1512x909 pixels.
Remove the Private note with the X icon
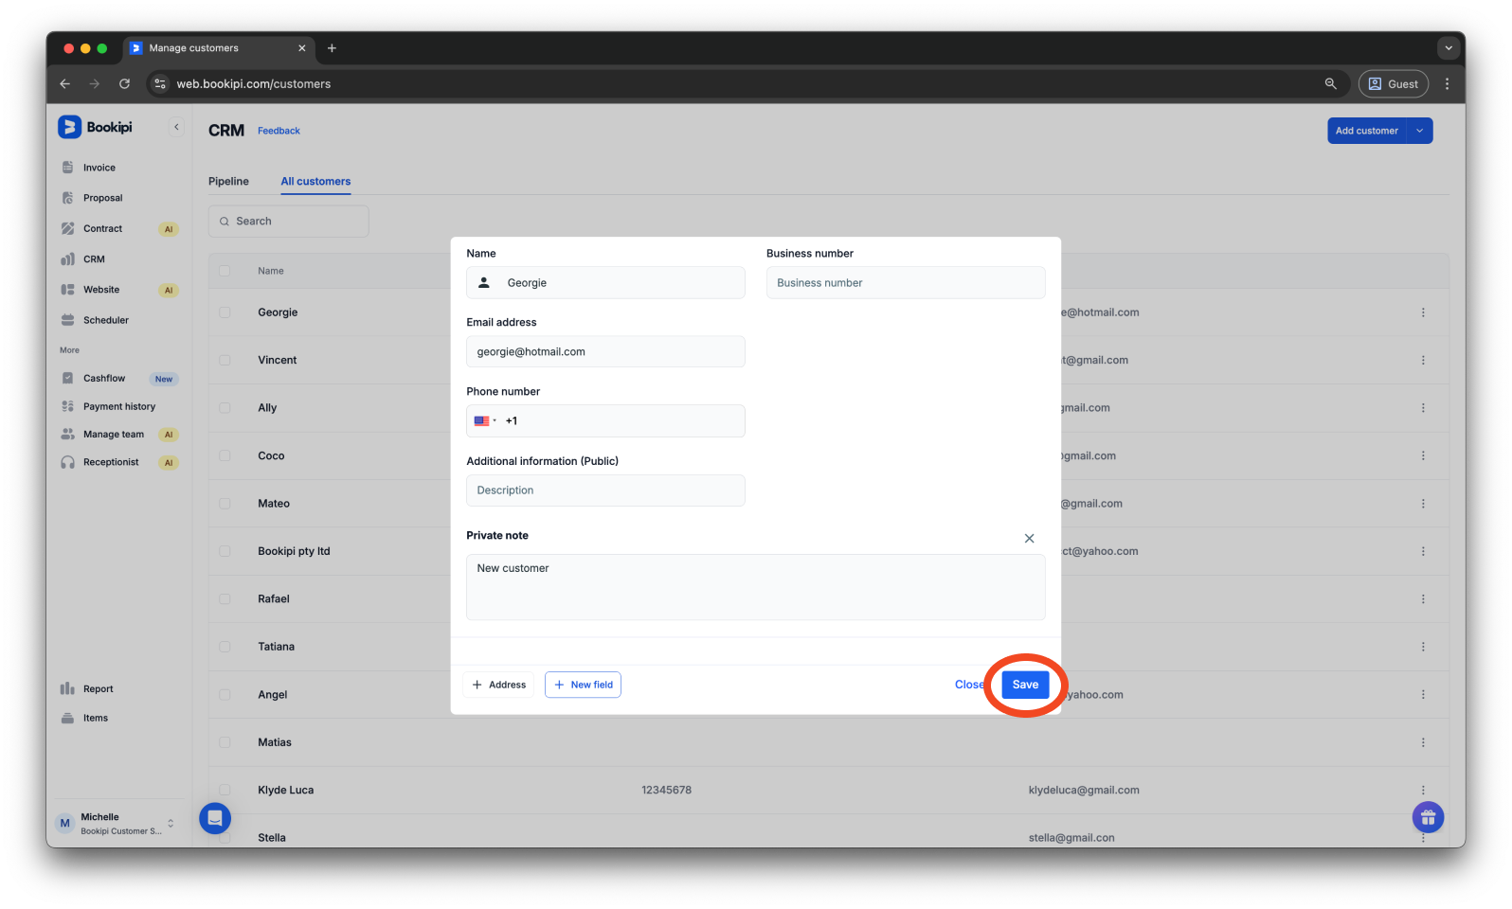1029,538
